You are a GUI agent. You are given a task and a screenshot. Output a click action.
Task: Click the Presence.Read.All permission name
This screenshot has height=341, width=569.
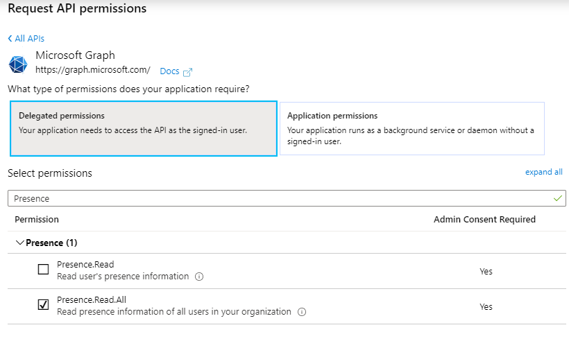click(x=92, y=299)
